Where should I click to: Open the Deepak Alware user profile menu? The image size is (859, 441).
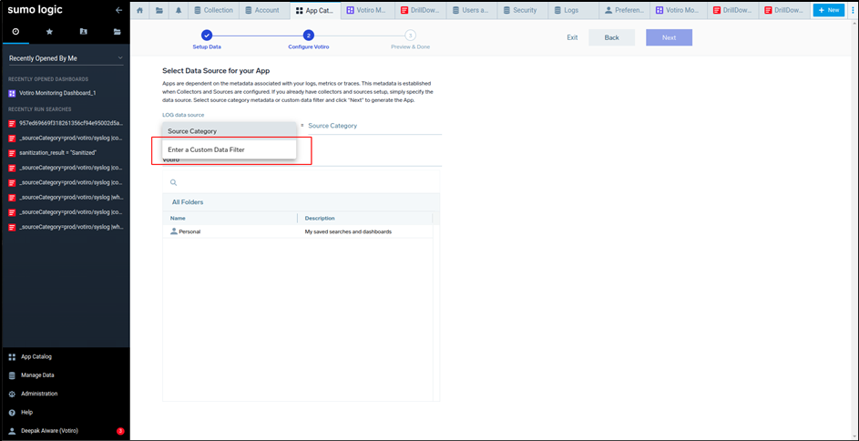click(x=49, y=431)
